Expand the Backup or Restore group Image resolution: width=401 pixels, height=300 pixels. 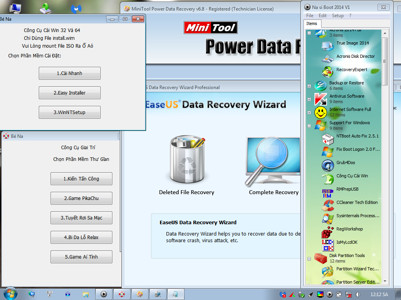309,86
